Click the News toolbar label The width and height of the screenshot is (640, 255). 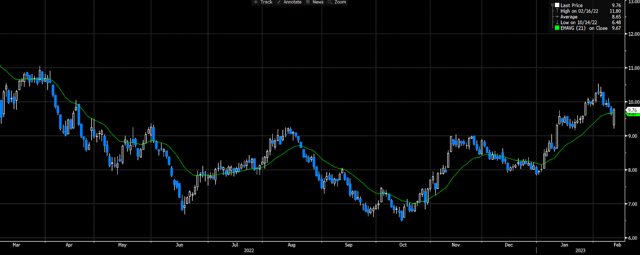318,2
